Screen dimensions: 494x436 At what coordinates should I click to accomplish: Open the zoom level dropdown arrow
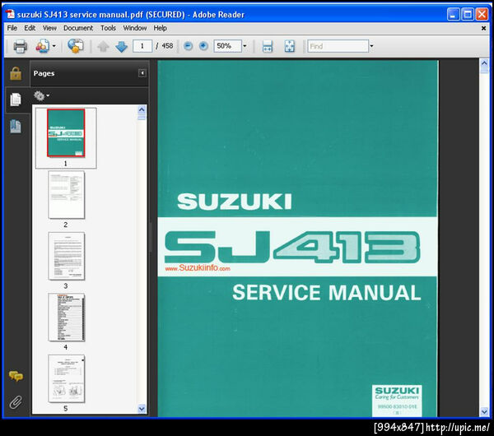pyautogui.click(x=245, y=46)
